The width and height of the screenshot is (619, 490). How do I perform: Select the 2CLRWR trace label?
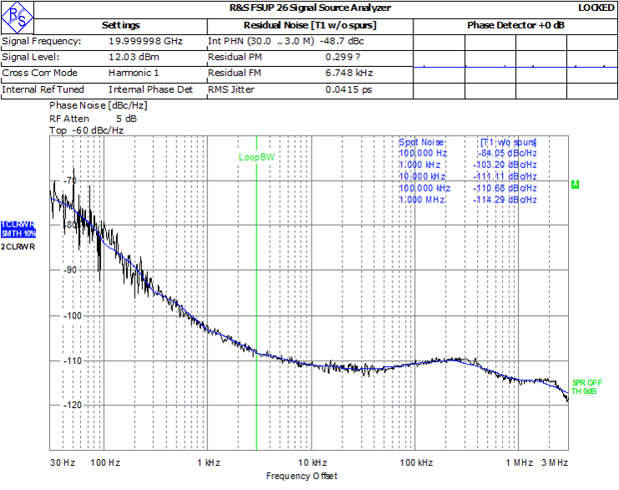pyautogui.click(x=18, y=247)
